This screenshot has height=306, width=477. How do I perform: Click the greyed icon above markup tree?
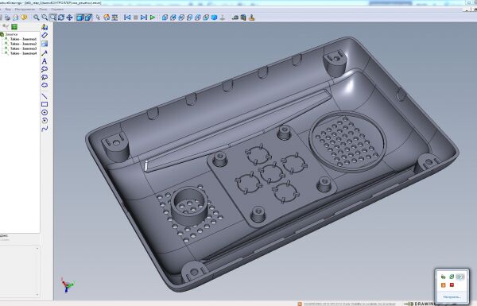point(6,27)
